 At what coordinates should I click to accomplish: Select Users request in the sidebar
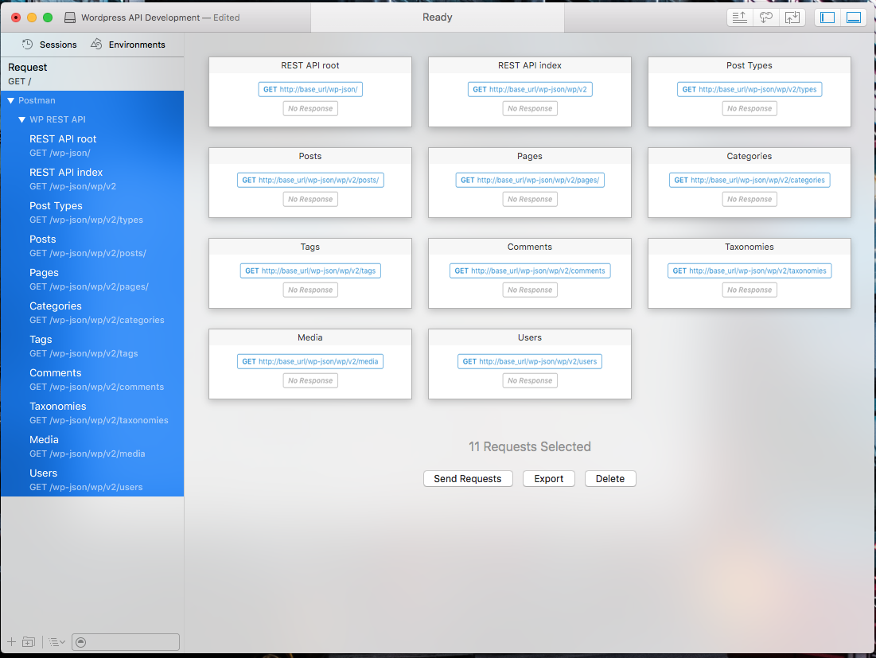[x=92, y=480]
